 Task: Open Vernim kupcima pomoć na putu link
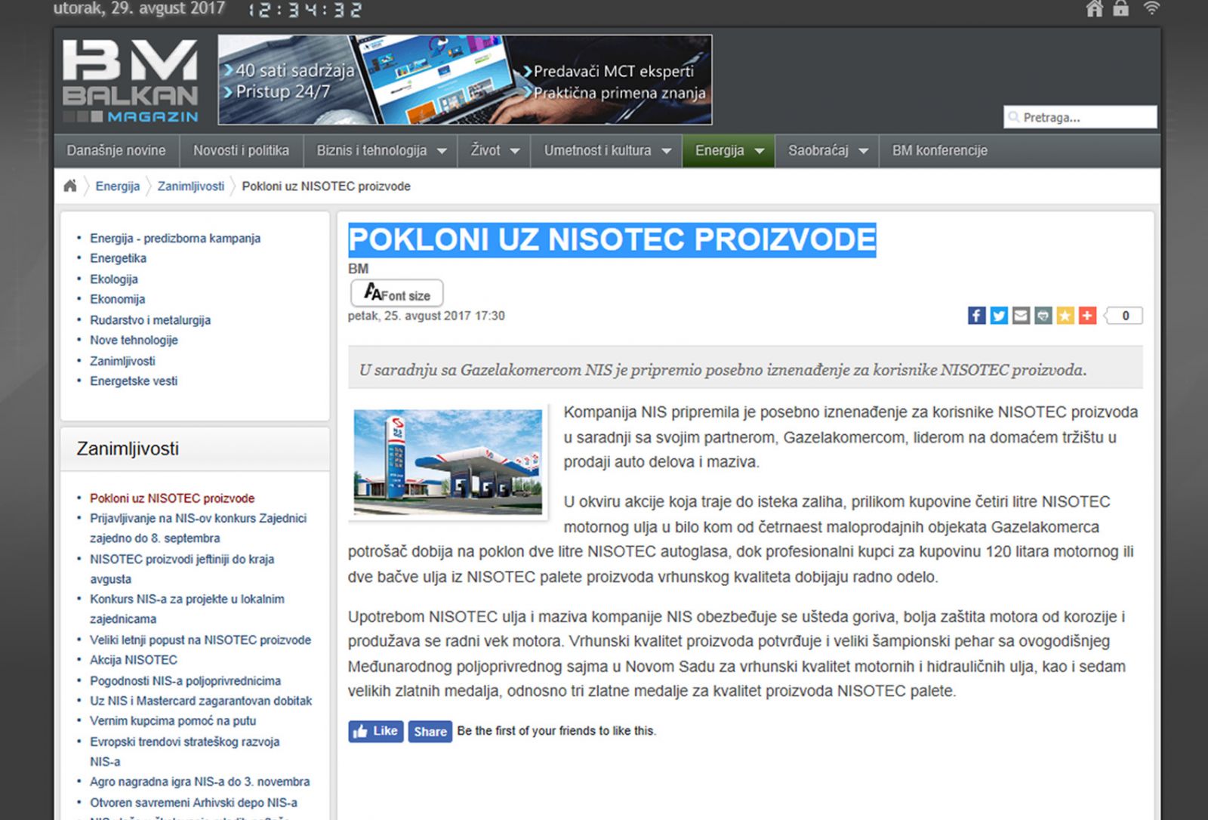pyautogui.click(x=173, y=720)
